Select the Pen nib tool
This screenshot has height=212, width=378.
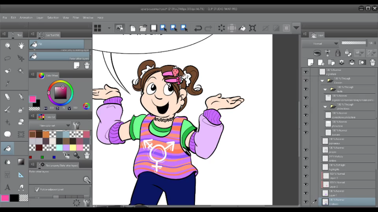point(21,97)
